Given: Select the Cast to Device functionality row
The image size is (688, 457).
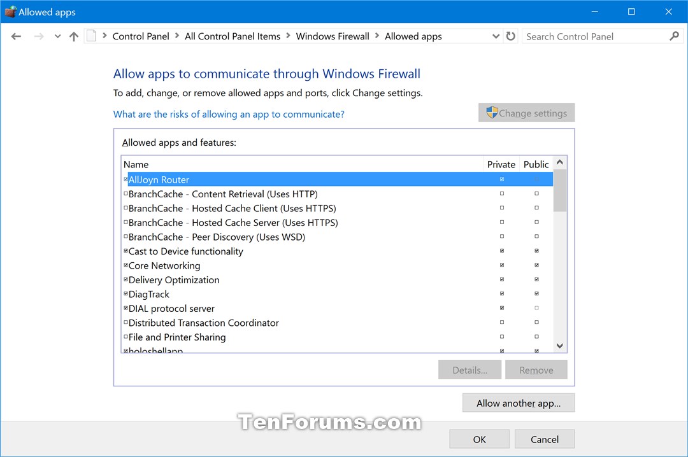Looking at the screenshot, I should click(185, 251).
